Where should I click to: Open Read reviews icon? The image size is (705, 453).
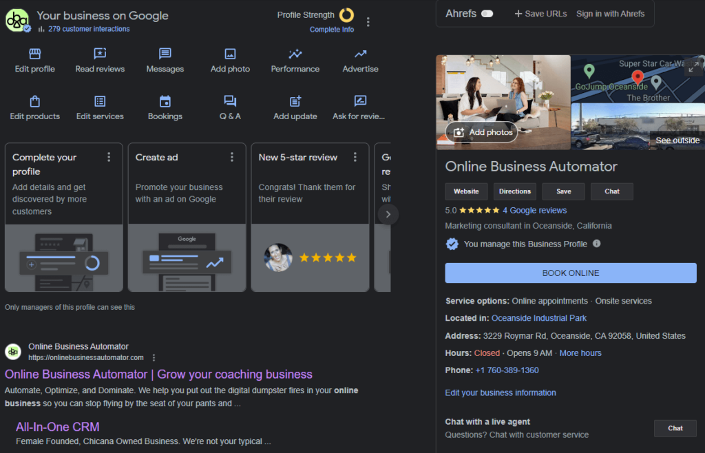pyautogui.click(x=100, y=54)
